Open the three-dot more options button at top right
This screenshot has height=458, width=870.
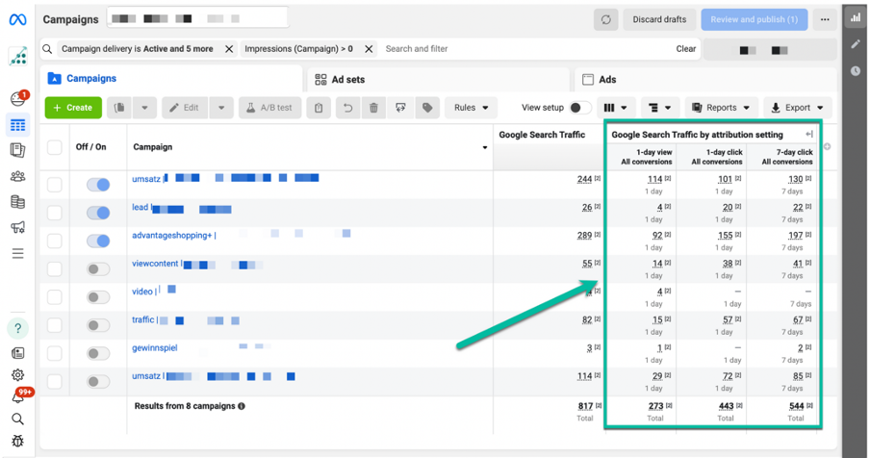[x=825, y=19]
